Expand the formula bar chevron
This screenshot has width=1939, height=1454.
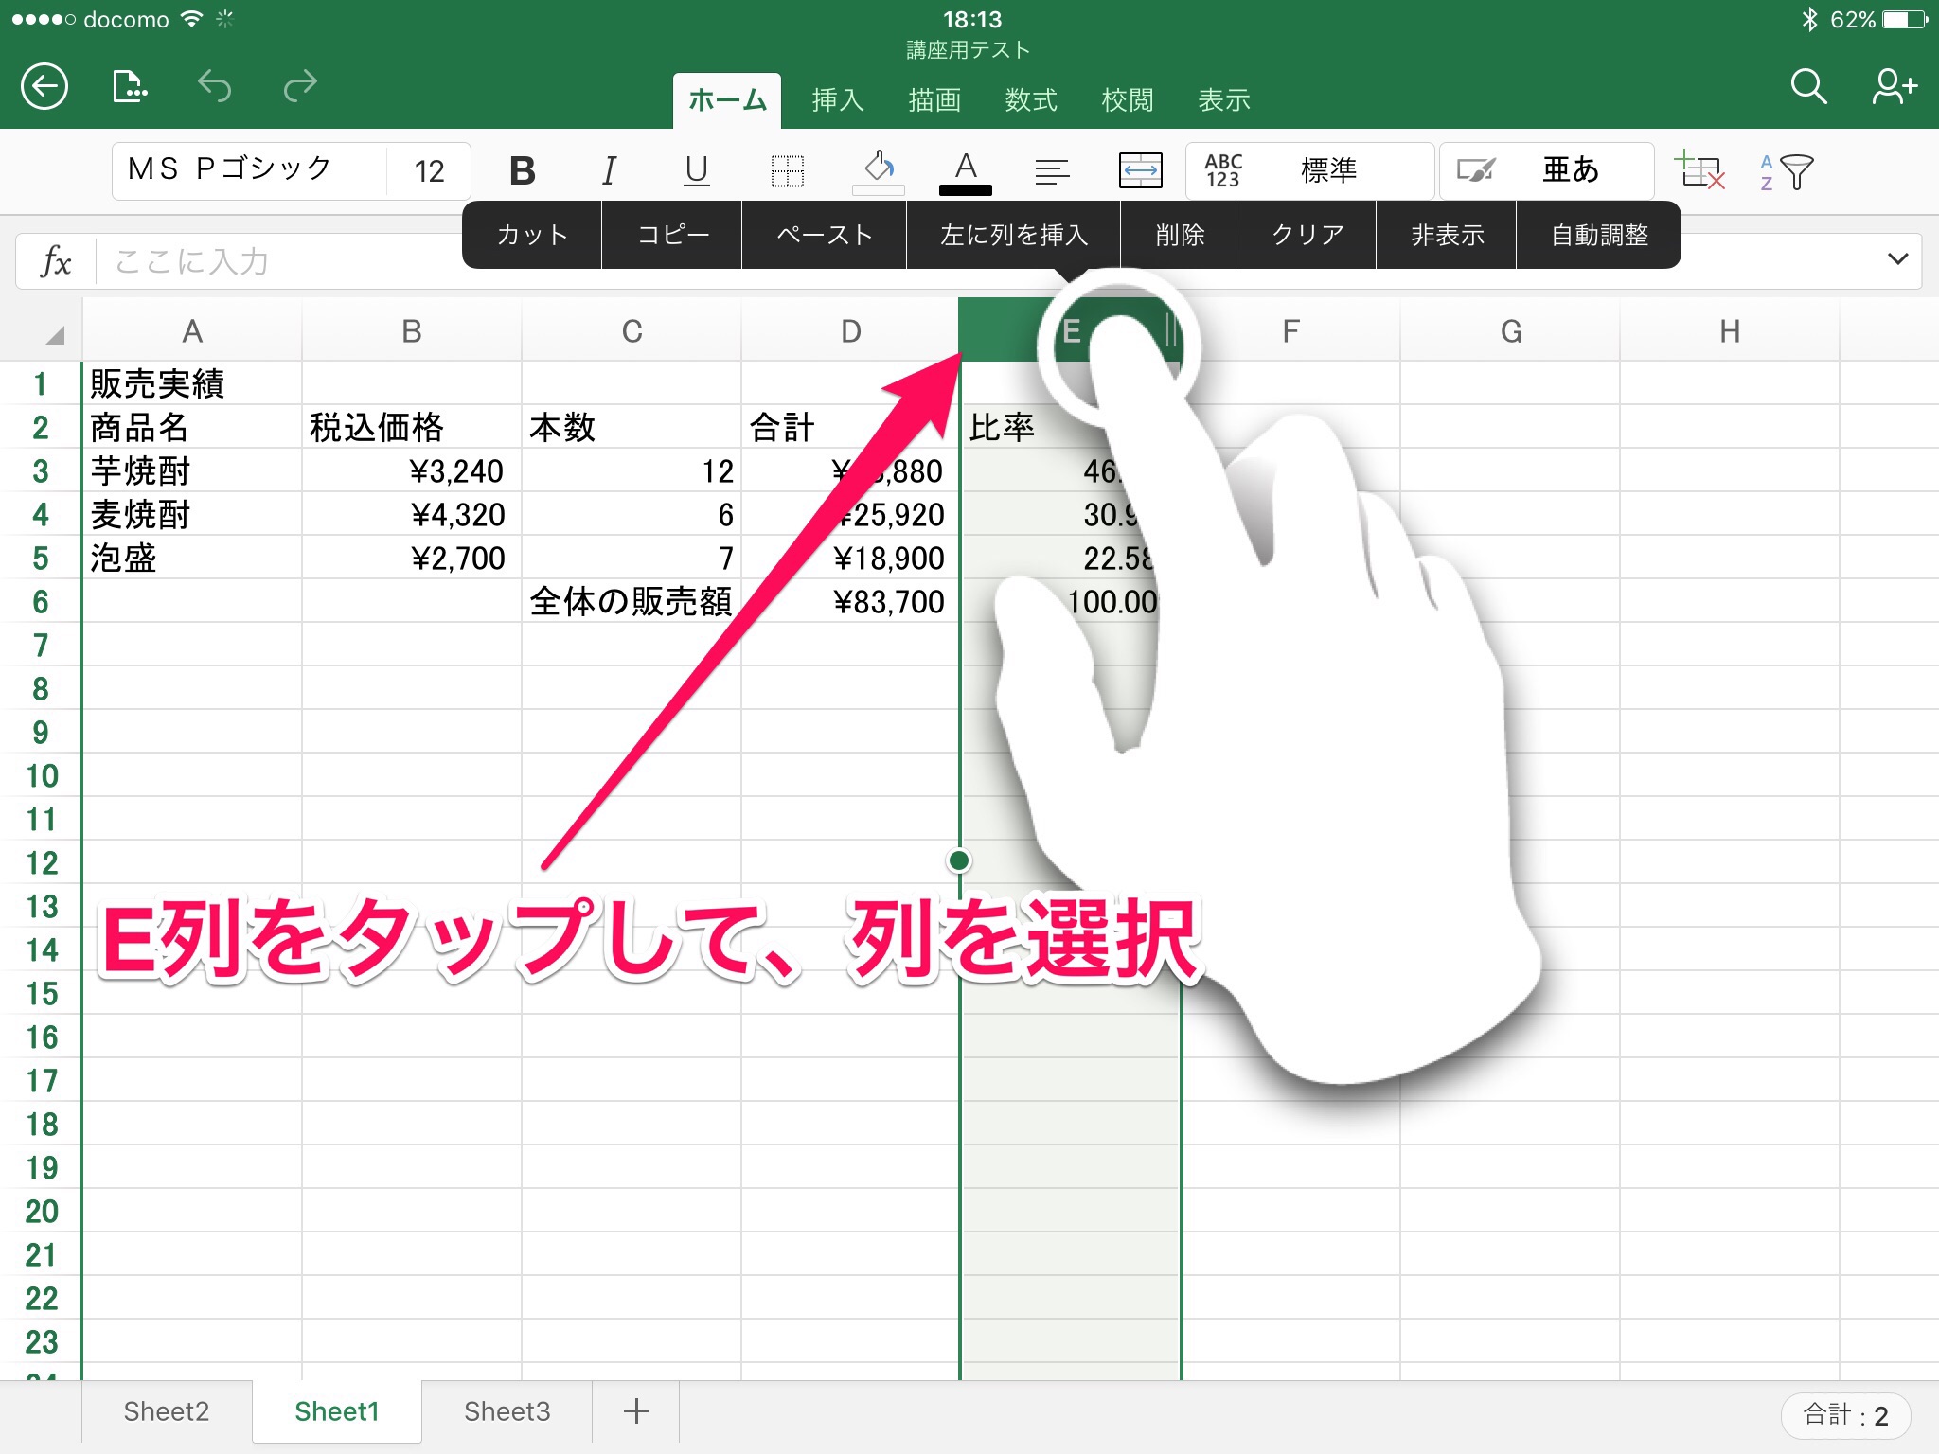[1897, 259]
